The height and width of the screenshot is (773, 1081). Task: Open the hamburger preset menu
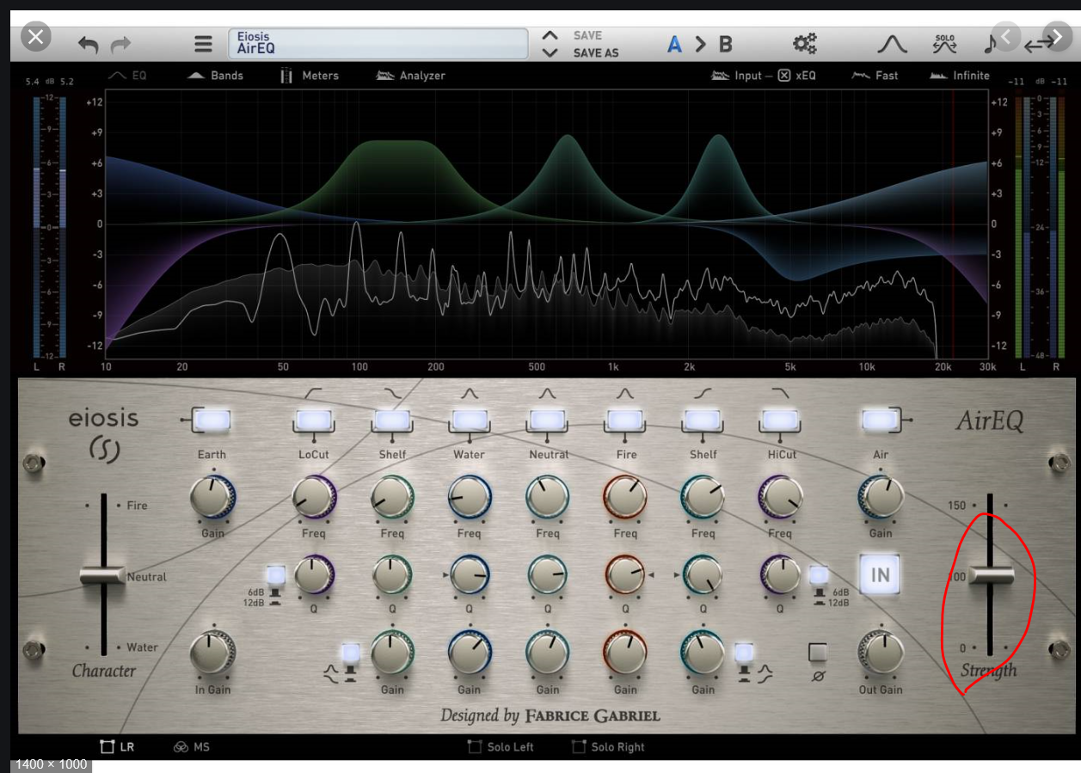[203, 44]
